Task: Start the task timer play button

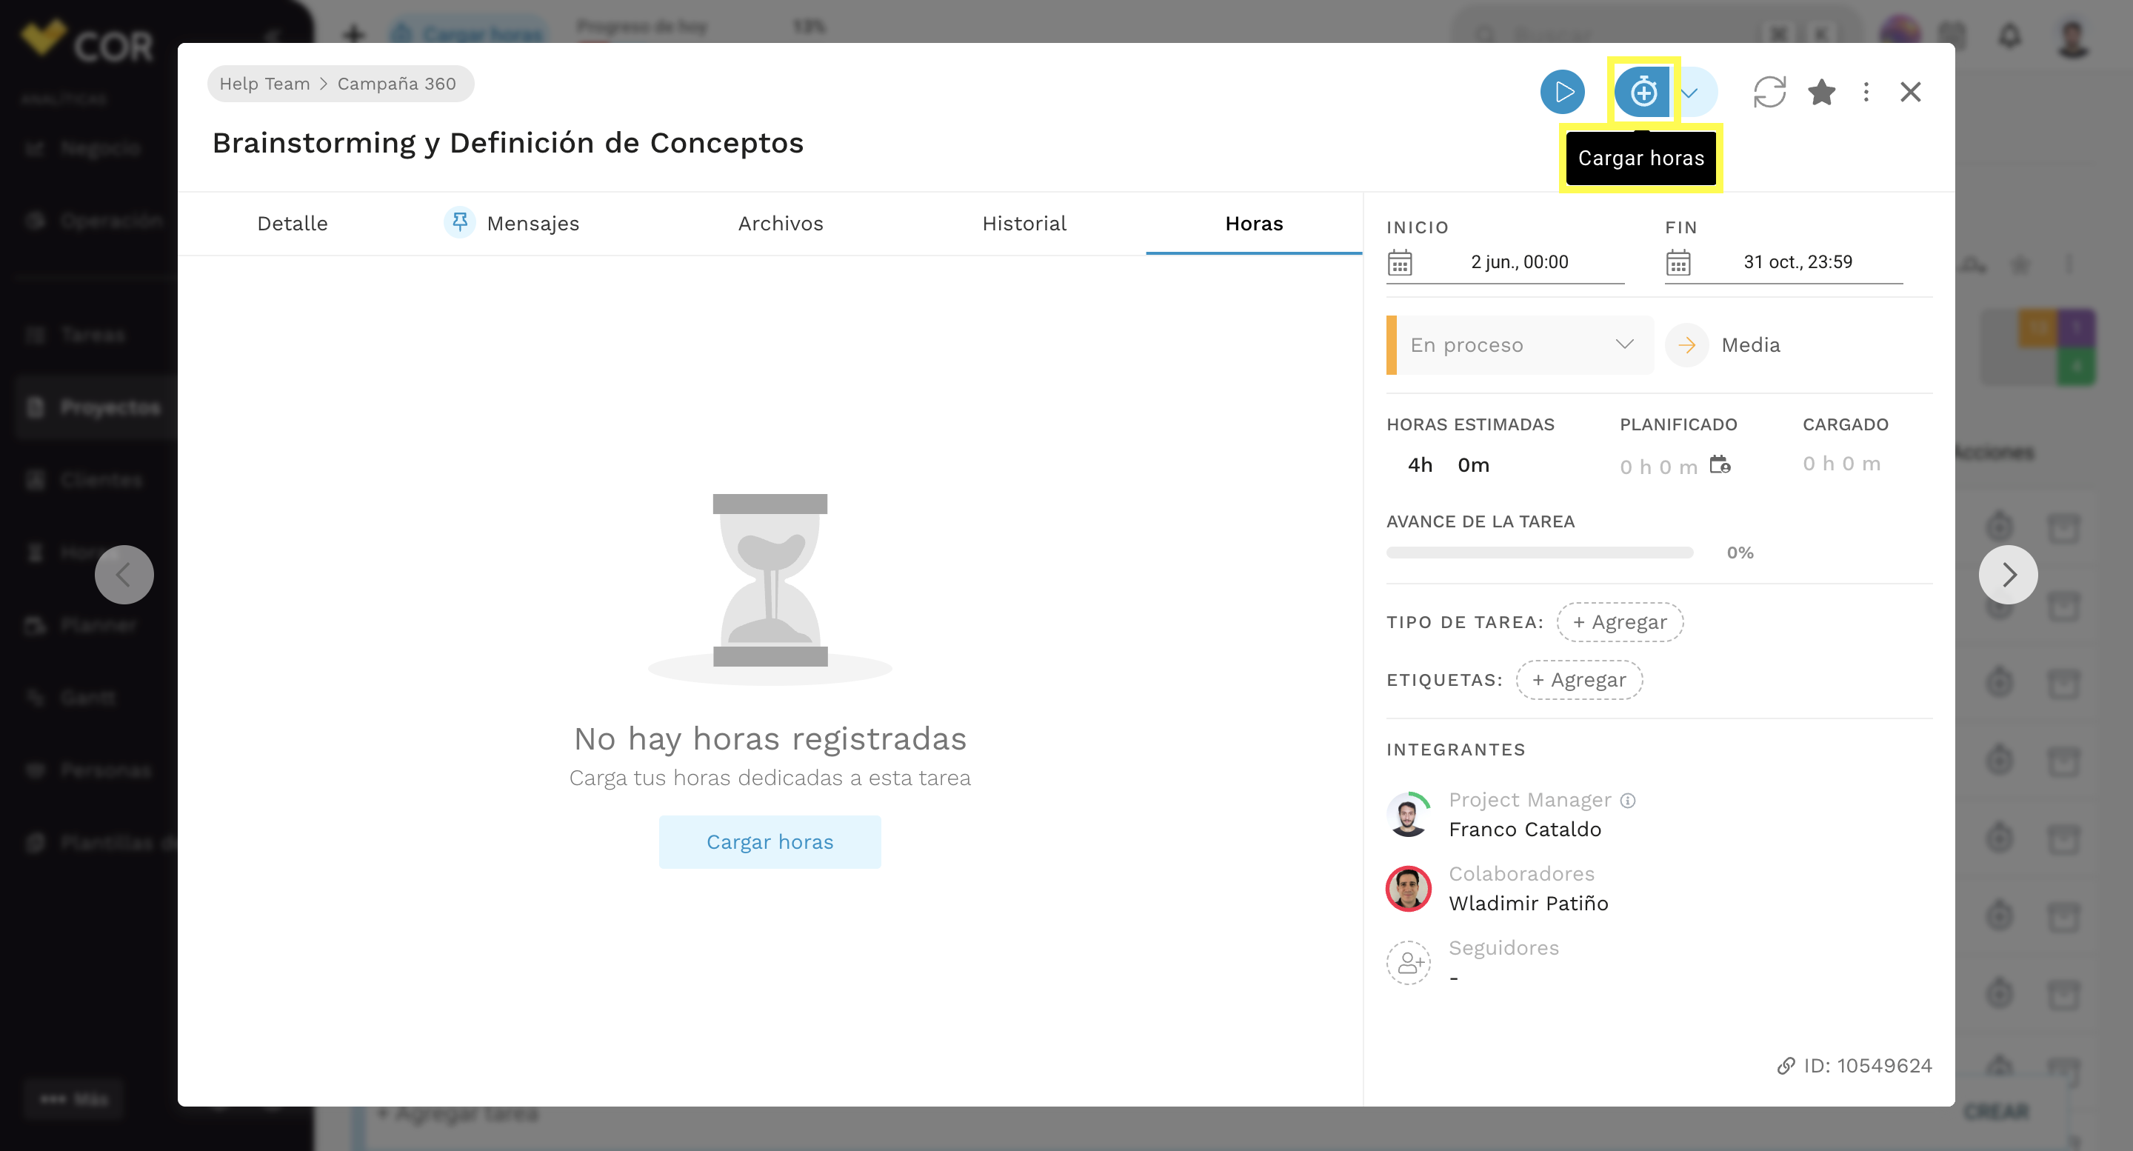Action: (x=1562, y=92)
